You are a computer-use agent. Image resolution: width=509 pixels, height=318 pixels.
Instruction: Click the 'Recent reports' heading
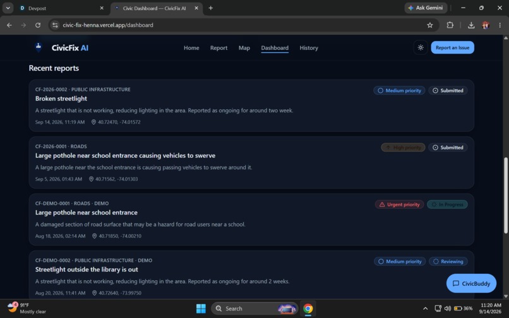pos(54,68)
